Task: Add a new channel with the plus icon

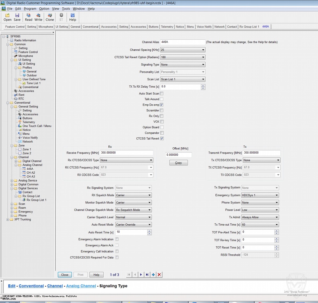Action: pos(153,275)
